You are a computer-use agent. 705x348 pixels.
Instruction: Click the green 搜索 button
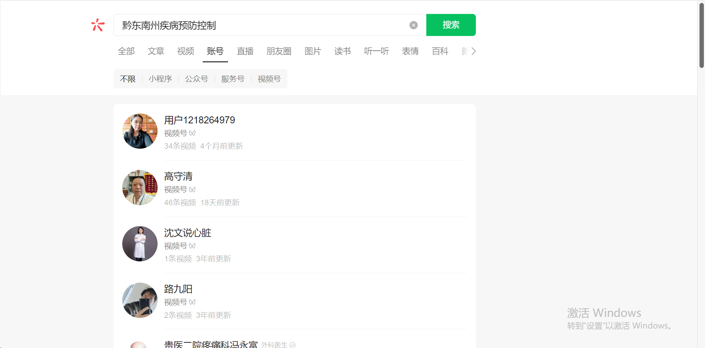click(451, 25)
